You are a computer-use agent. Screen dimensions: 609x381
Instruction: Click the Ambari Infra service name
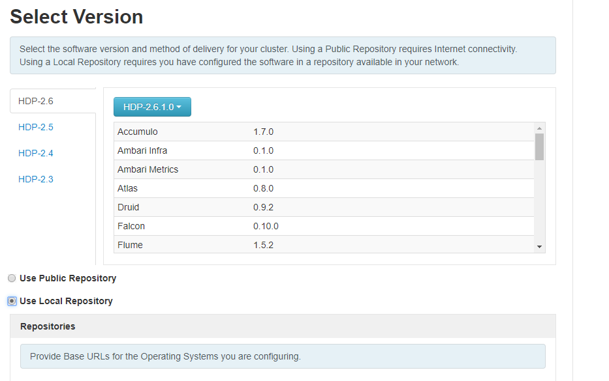142,151
